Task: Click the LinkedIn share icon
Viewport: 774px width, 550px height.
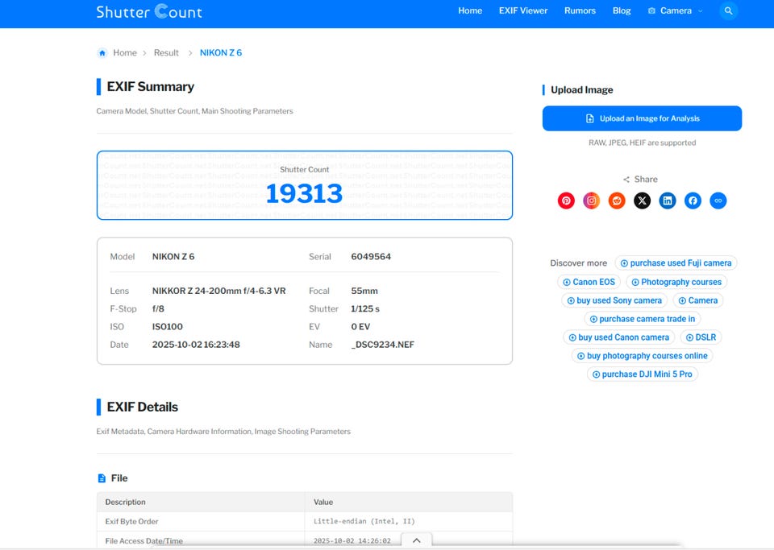Action: pos(668,201)
